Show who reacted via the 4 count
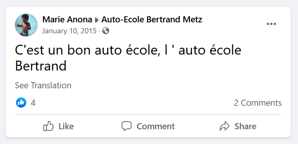 coord(33,103)
